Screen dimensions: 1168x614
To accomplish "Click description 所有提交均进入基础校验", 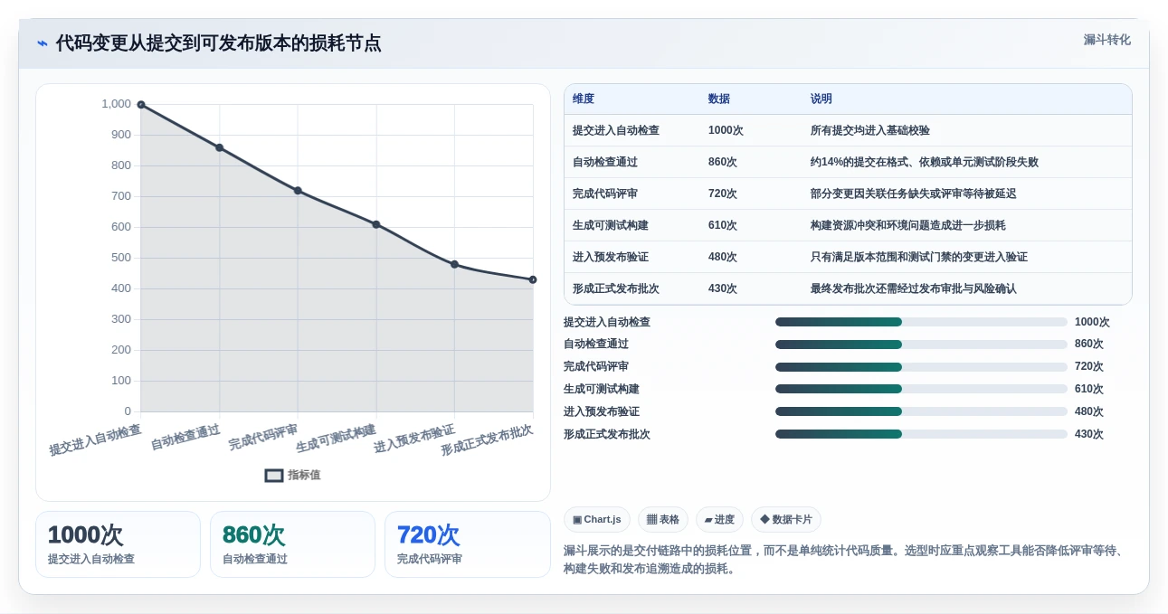I will [x=870, y=130].
